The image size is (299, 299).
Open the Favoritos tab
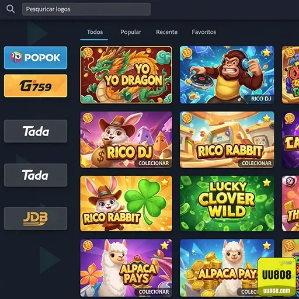click(204, 32)
